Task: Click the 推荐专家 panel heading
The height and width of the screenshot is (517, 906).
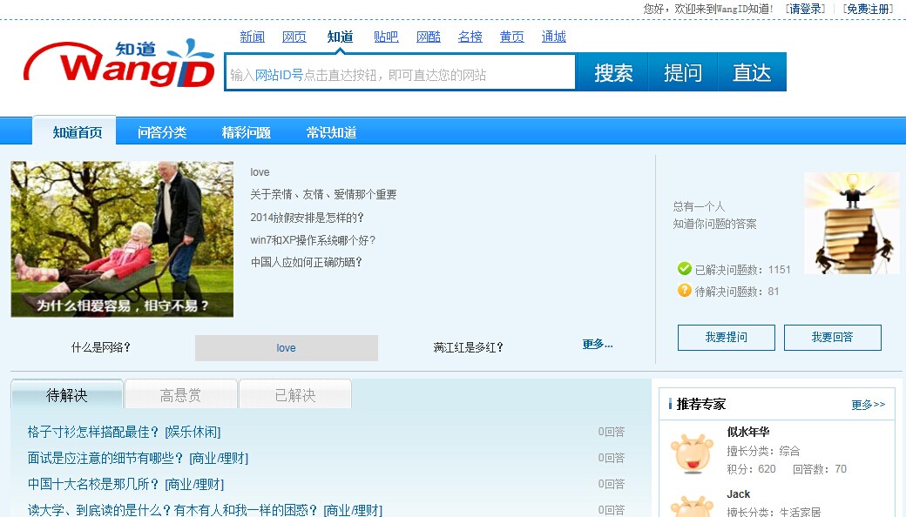Action: point(701,404)
